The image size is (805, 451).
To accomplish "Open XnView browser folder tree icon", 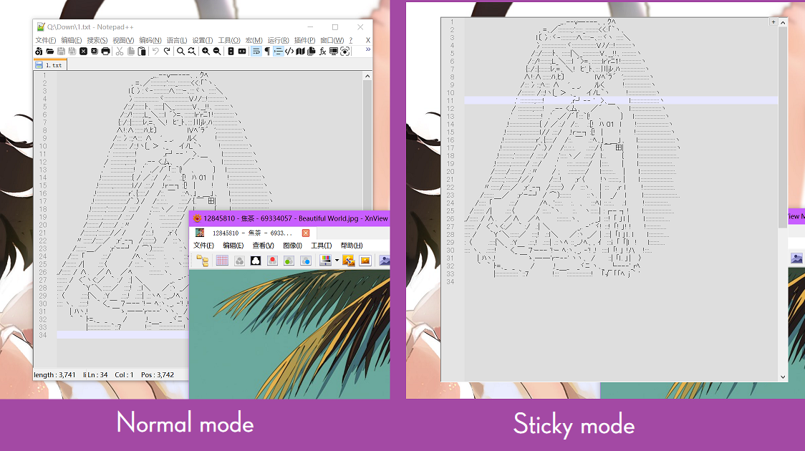I will pos(203,261).
